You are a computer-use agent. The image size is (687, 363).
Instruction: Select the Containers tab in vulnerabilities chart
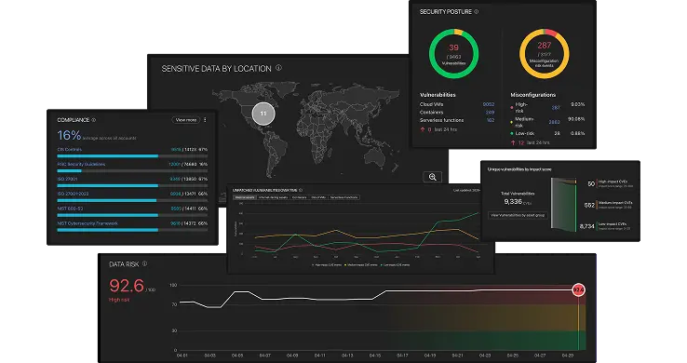(x=299, y=197)
